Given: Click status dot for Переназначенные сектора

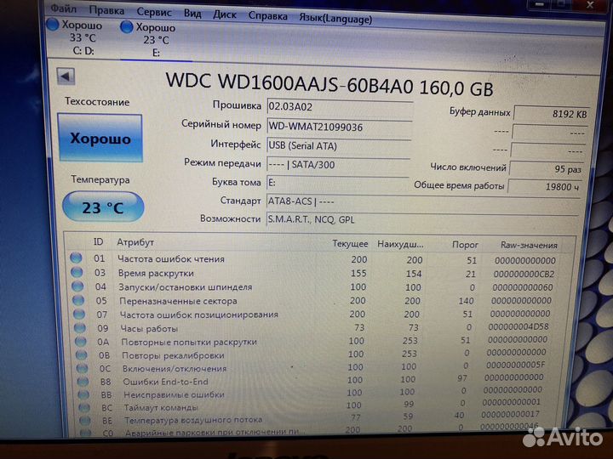Looking at the screenshot, I should pyautogui.click(x=78, y=300).
